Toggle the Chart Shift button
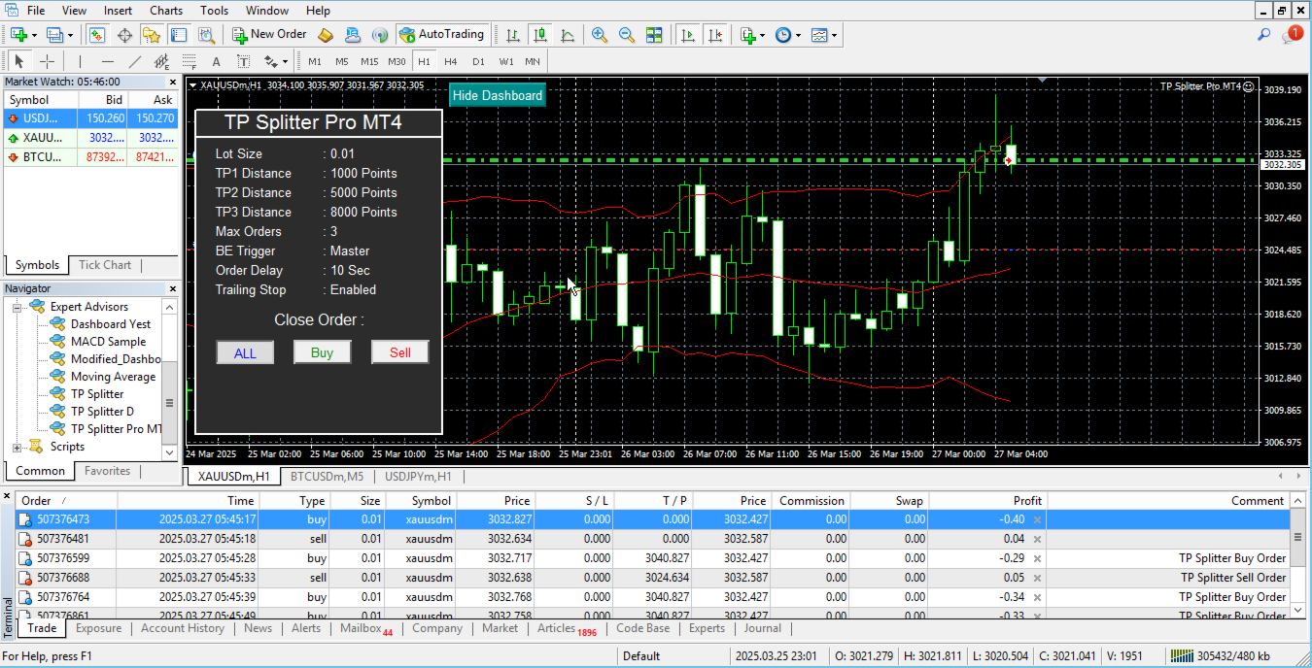This screenshot has height=668, width=1312. click(x=715, y=35)
